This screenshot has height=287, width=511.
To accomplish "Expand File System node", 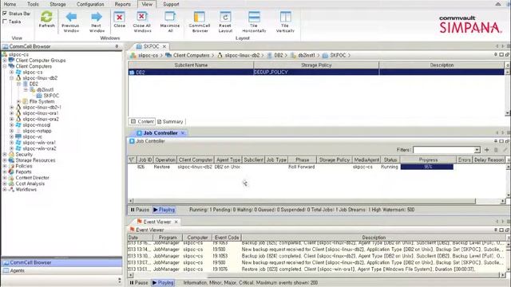I will (x=18, y=101).
